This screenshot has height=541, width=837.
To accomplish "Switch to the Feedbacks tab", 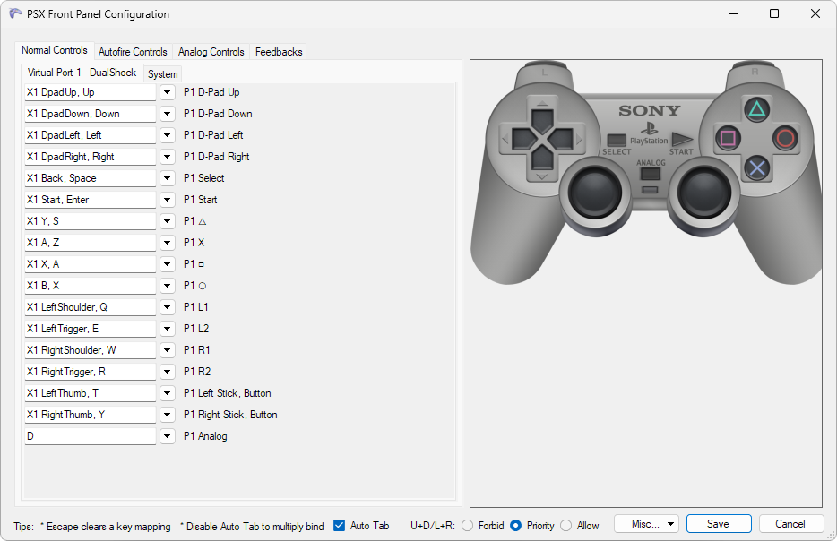I will [x=279, y=52].
